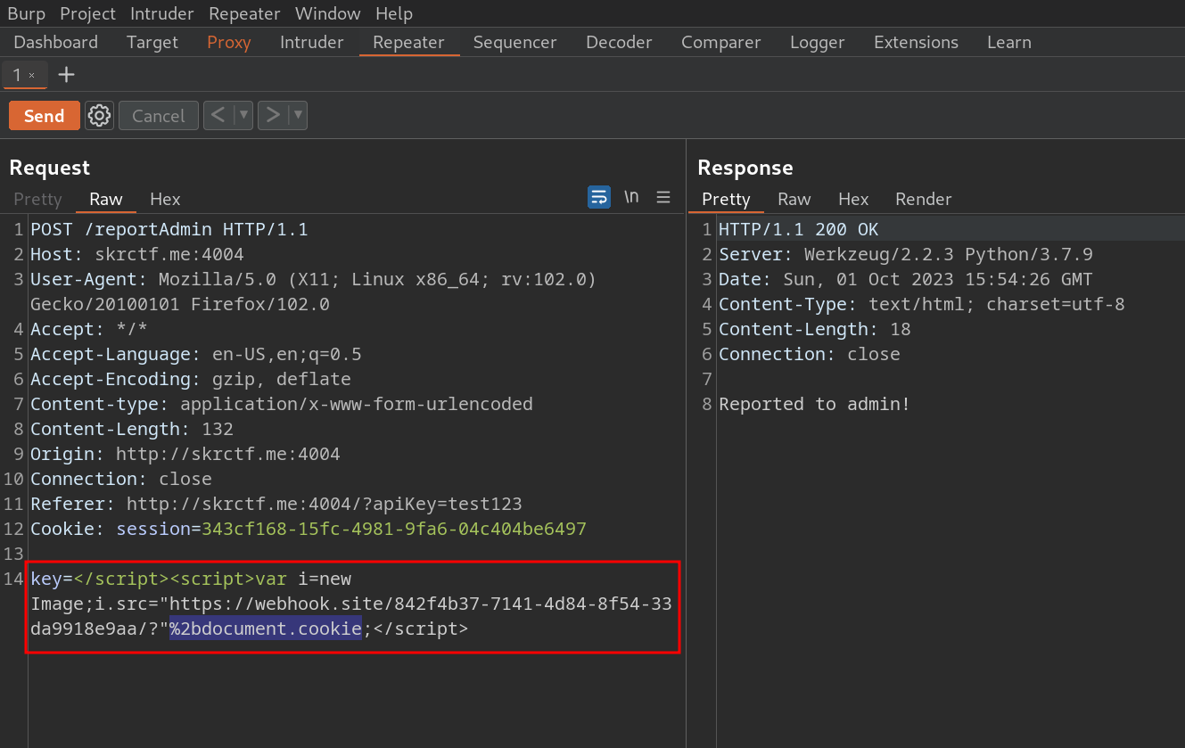Click HTTP/1.1 200 OK response line
The image size is (1185, 748).
click(x=799, y=229)
